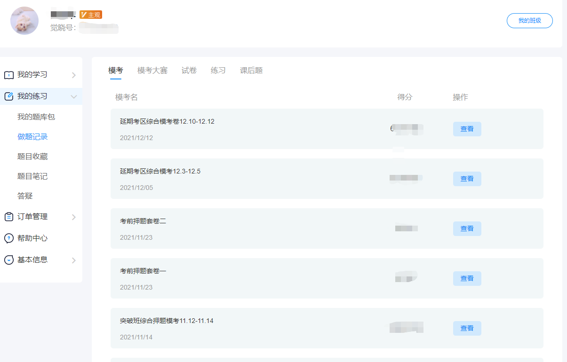
Task: Click the 基本信息 face icon
Action: click(9, 260)
